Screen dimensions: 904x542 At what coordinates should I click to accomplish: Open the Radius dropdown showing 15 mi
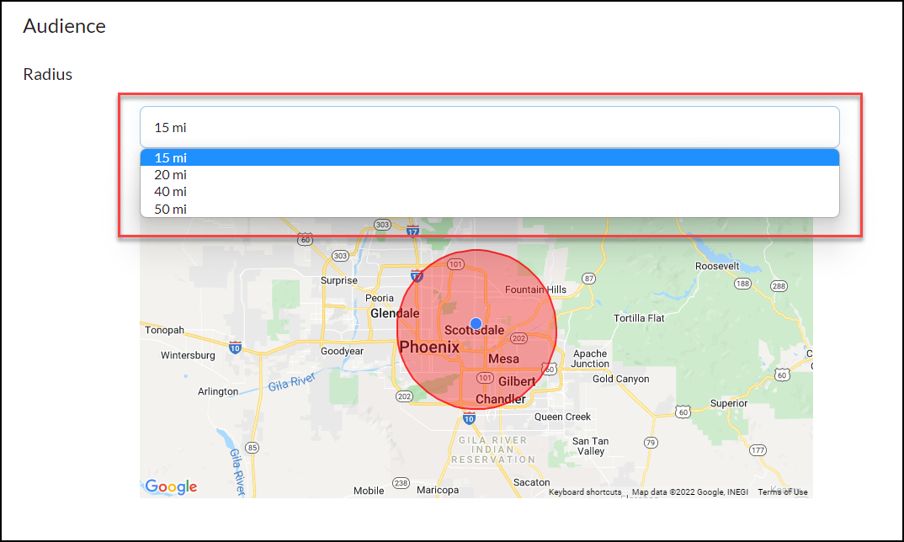[x=490, y=127]
